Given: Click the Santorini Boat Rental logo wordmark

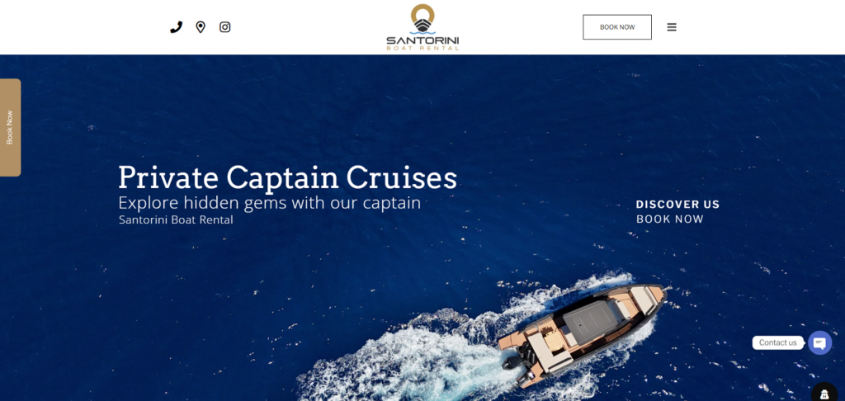Looking at the screenshot, I should [422, 43].
